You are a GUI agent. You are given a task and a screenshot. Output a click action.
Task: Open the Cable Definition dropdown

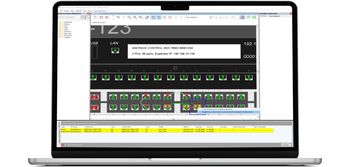[x=192, y=18]
